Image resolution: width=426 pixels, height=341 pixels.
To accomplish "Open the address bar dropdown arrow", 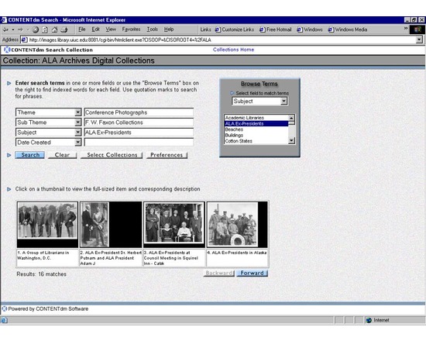I will 419,40.
